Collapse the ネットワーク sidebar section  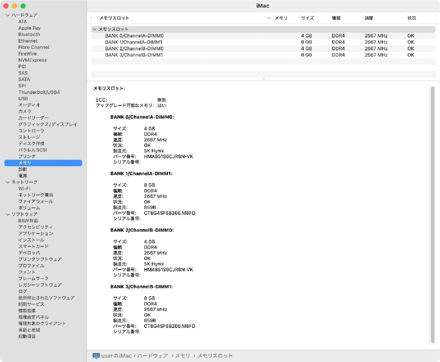[8, 182]
